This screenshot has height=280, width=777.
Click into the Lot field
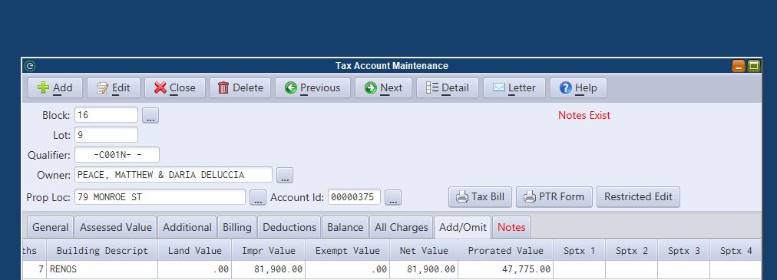point(107,134)
